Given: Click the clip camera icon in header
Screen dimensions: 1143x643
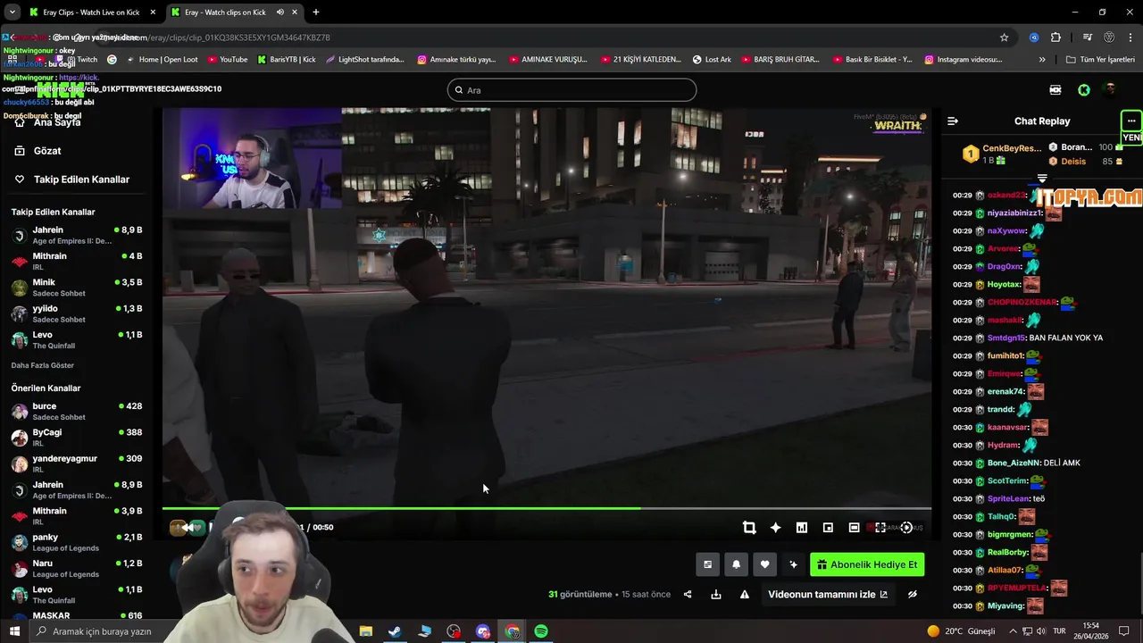Looking at the screenshot, I should [x=1055, y=90].
